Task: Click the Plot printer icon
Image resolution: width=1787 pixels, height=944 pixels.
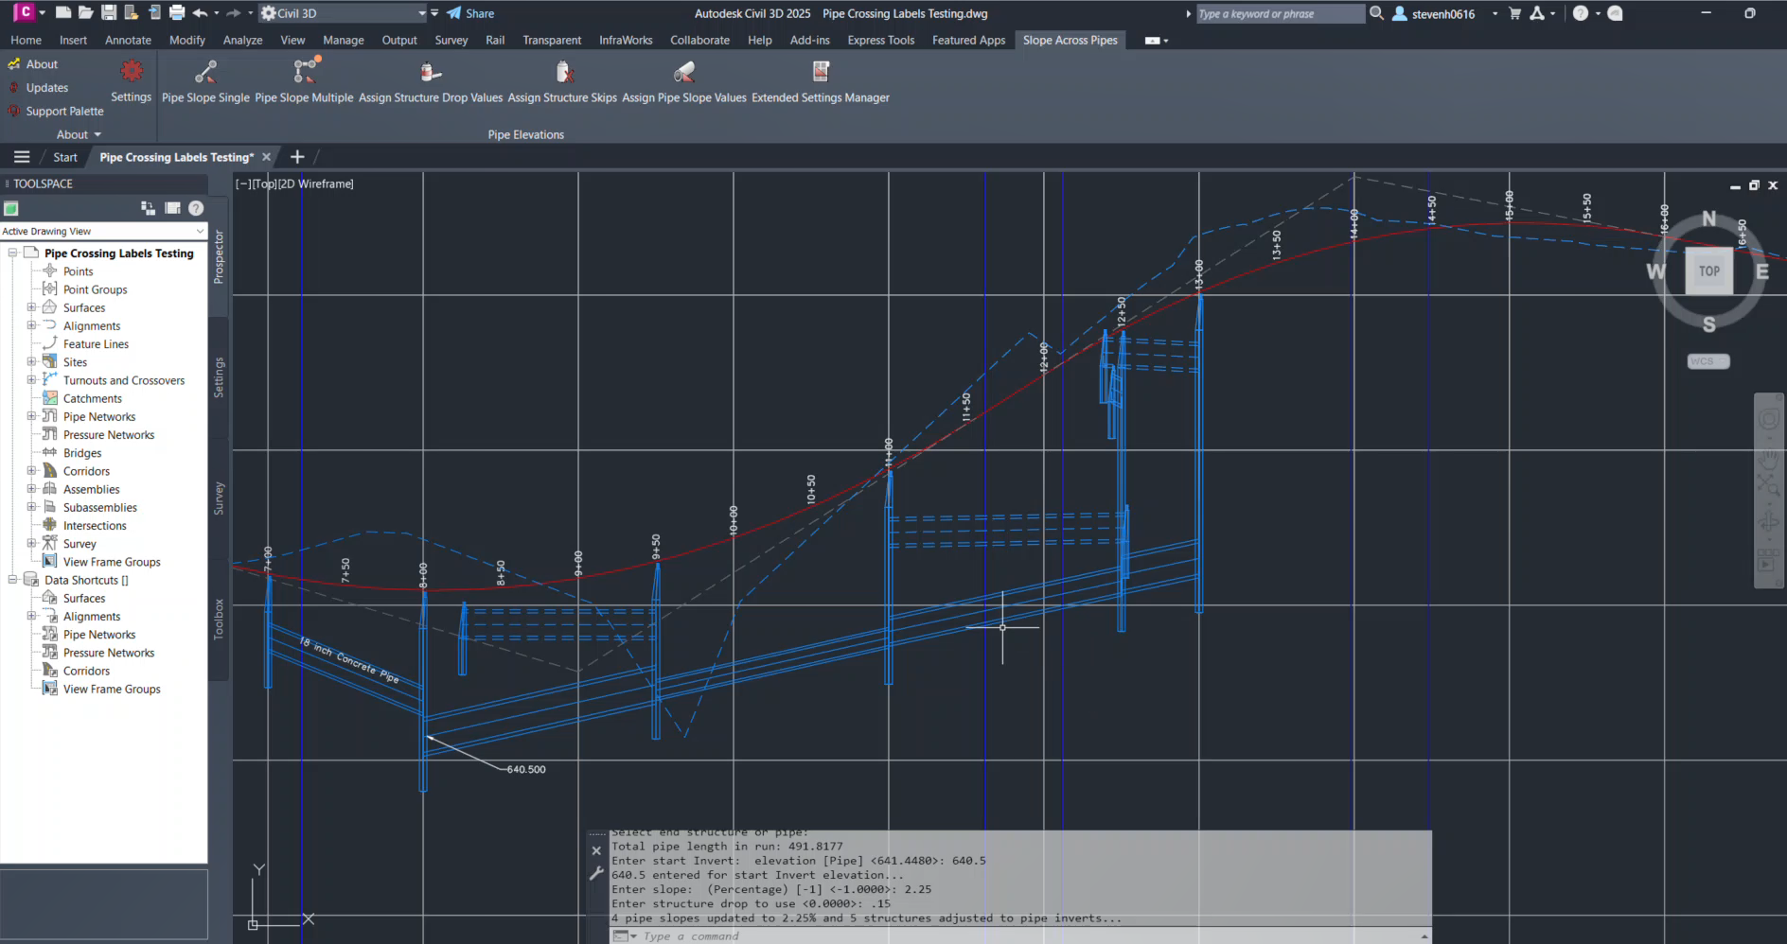Action: click(177, 13)
